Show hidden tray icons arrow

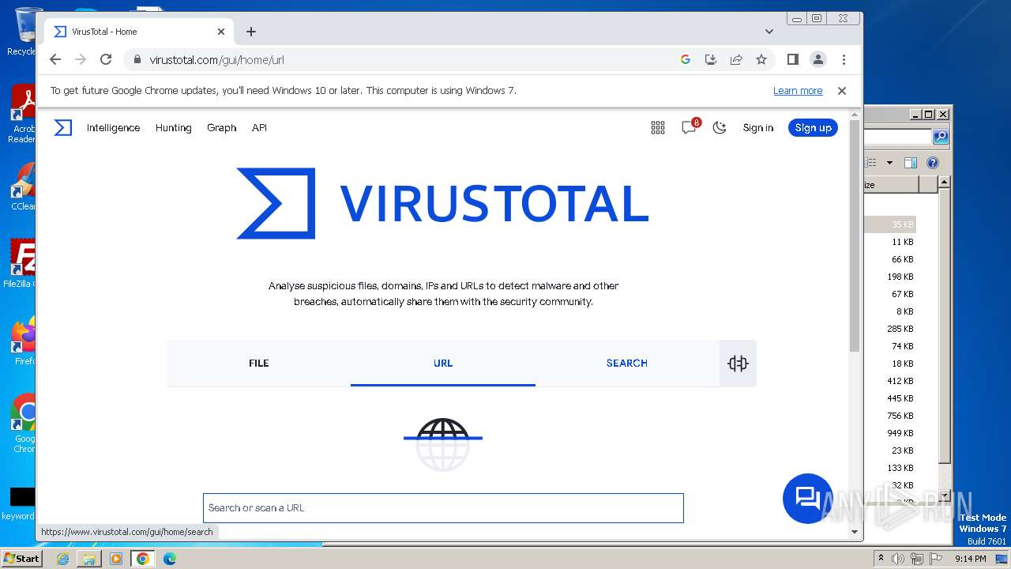click(x=881, y=559)
